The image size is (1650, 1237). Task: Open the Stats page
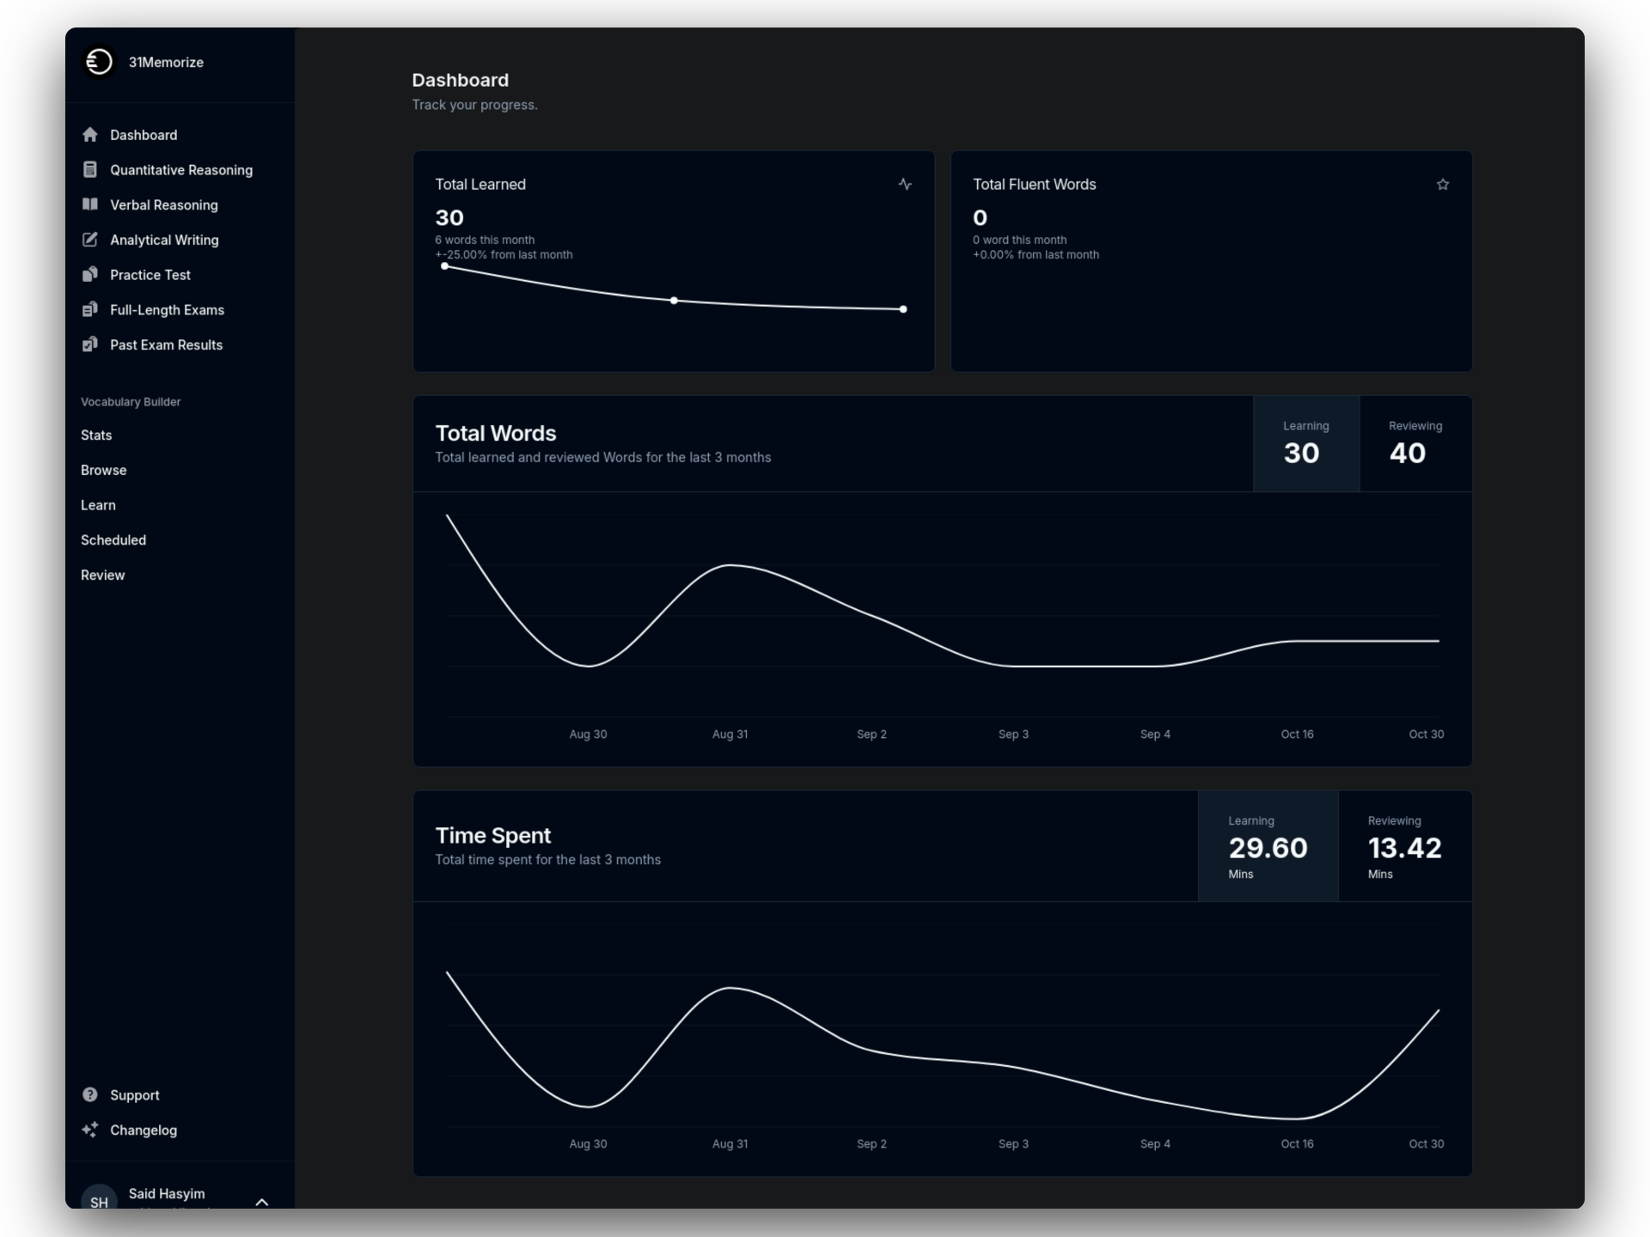96,436
